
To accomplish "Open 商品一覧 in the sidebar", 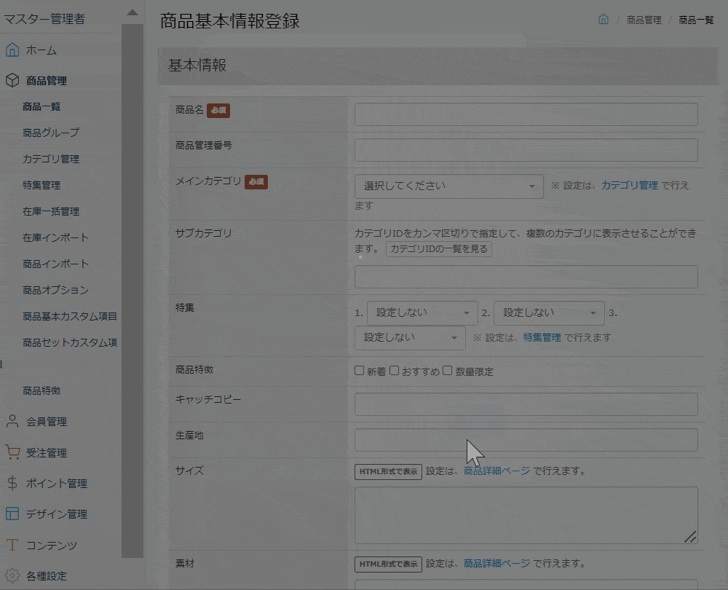I will tap(41, 107).
